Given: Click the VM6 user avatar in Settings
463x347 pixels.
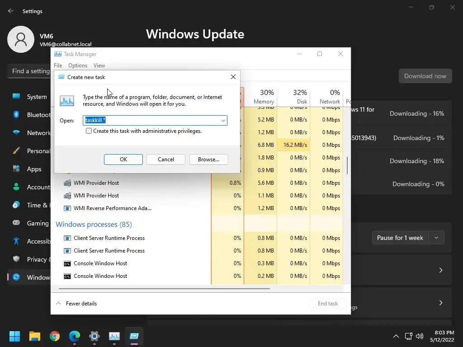Looking at the screenshot, I should [x=21, y=39].
